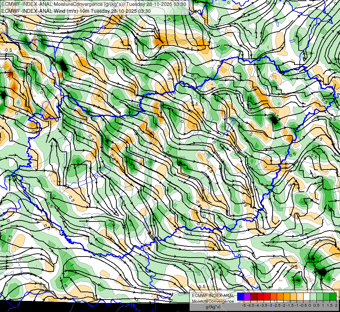Click the legend tick value 1
This screenshot has width=340, height=312.
[x=323, y=305]
